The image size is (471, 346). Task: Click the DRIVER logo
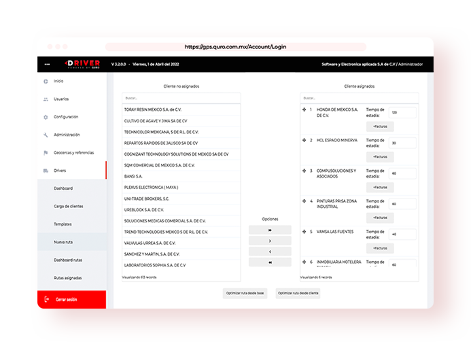[82, 64]
